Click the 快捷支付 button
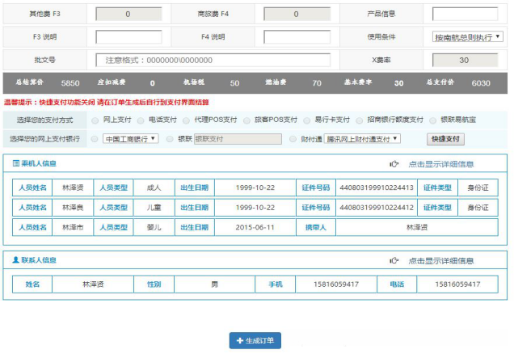 (x=445, y=139)
